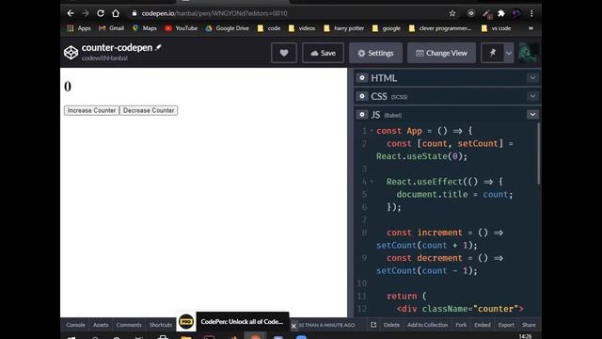Screen dimensions: 602x339
Task: Open Embed options
Action: pyautogui.click(x=483, y=325)
